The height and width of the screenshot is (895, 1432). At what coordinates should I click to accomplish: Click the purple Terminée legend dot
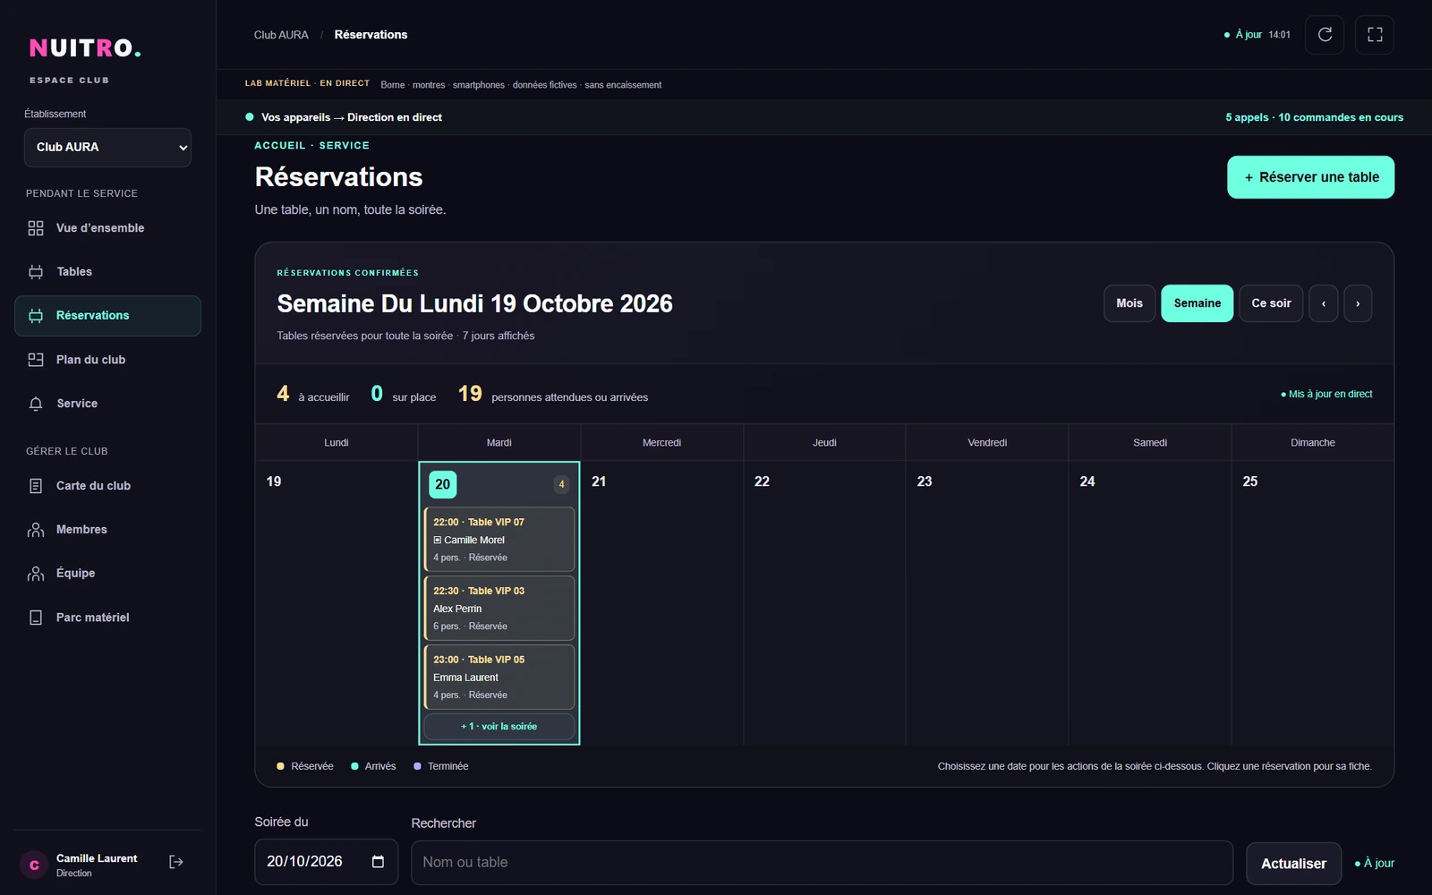[417, 766]
